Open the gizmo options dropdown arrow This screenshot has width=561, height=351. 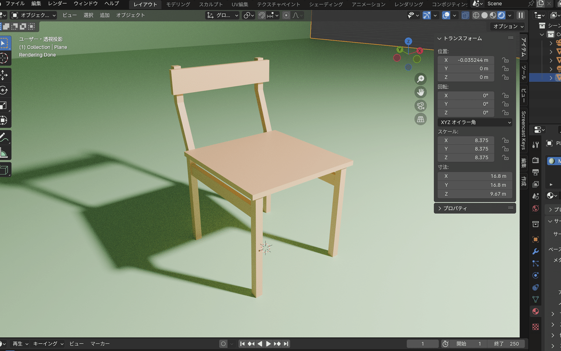(x=435, y=15)
